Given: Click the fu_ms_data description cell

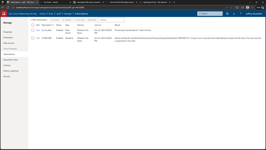Looking at the screenshot, I should point(47,30).
